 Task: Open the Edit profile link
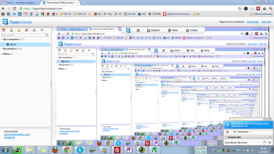(x=252, y=22)
